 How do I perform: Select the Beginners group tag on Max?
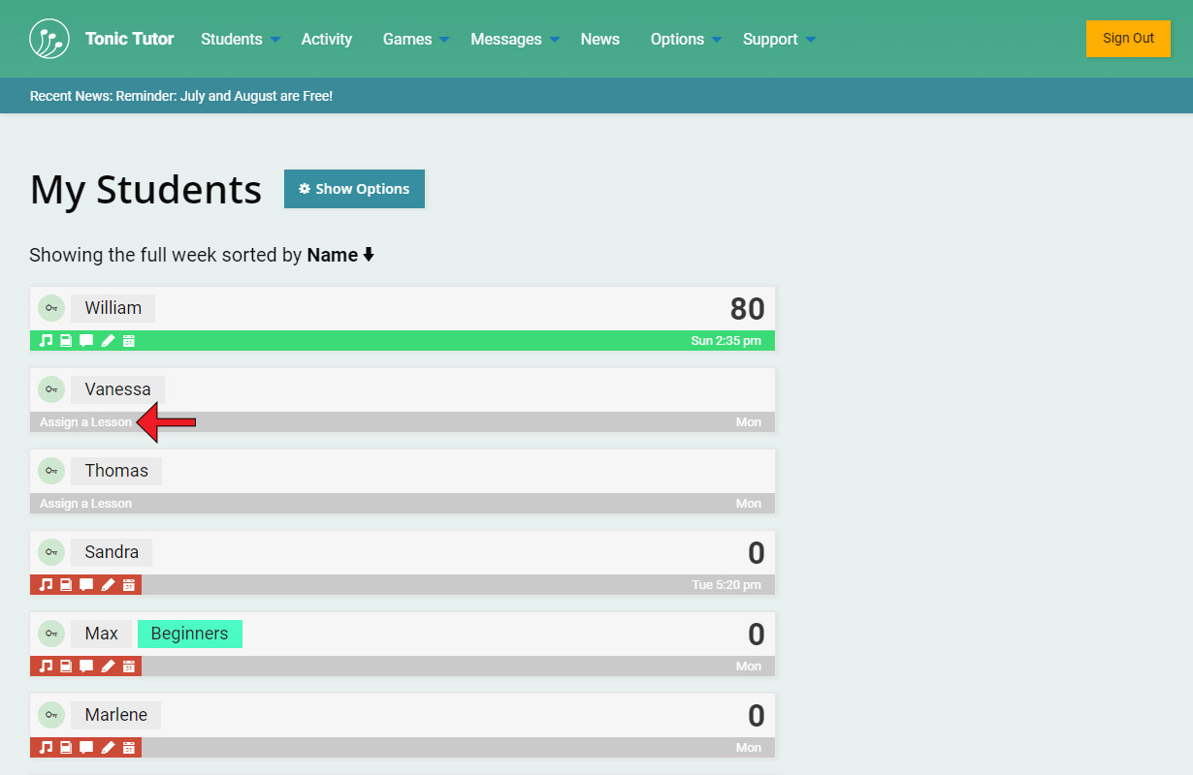pyautogui.click(x=189, y=634)
